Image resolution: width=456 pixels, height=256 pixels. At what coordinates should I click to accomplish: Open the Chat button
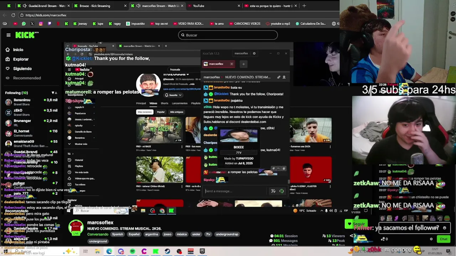coord(443,239)
